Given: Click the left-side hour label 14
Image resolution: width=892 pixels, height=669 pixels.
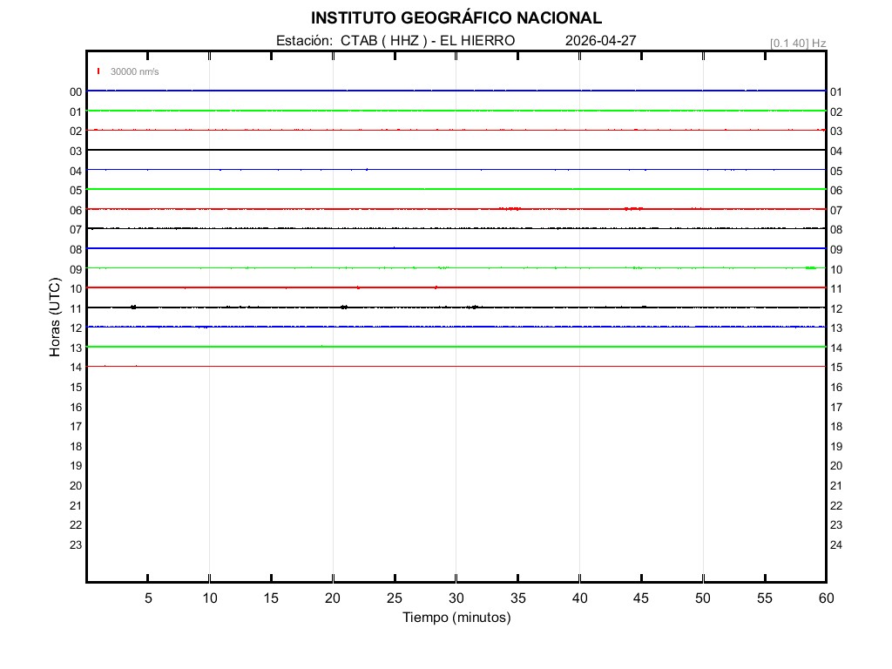Looking at the screenshot, I should click(x=76, y=368).
